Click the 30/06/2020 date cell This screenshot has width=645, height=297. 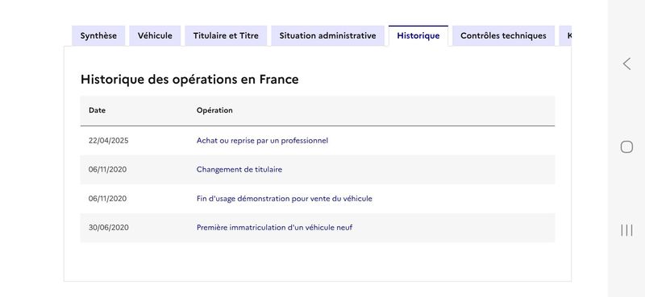(x=109, y=227)
